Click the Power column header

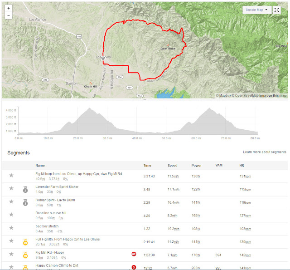pyautogui.click(x=197, y=165)
